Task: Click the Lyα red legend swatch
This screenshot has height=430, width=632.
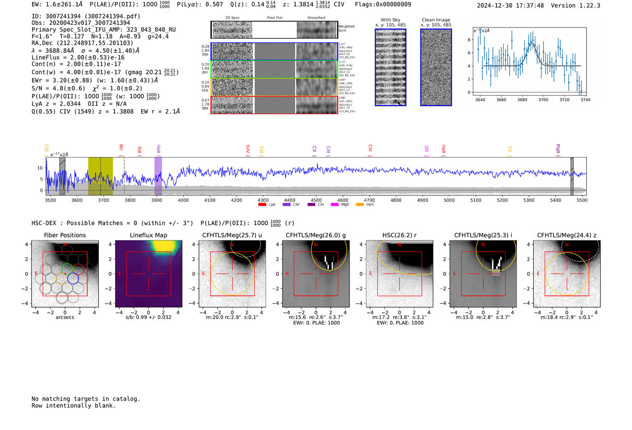Action: click(x=262, y=205)
